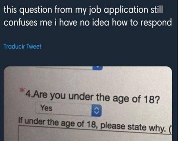Open the Yes dropdown under question 4

coord(68,109)
